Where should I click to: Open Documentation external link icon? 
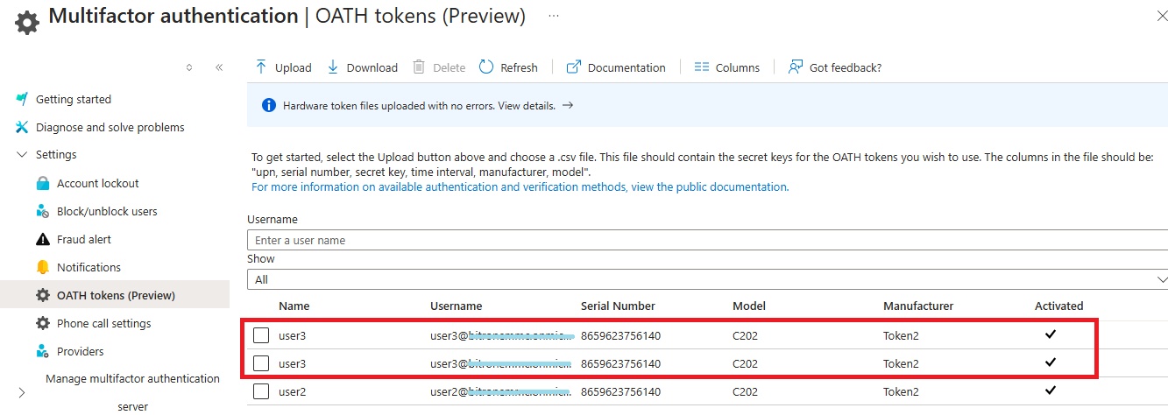[x=574, y=67]
